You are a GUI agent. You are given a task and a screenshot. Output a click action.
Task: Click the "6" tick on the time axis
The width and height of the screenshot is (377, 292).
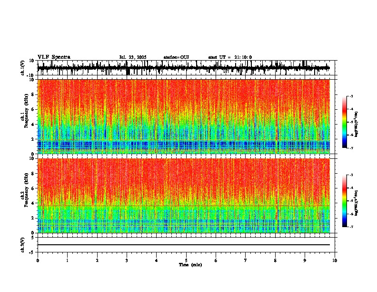click(216, 261)
